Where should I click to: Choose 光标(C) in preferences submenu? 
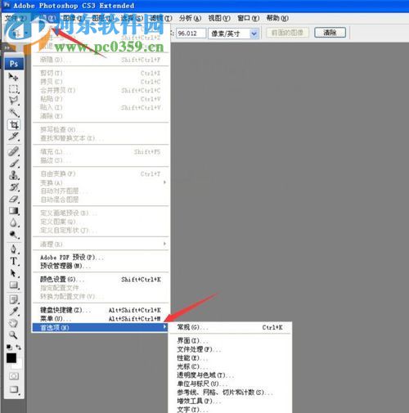click(x=230, y=366)
